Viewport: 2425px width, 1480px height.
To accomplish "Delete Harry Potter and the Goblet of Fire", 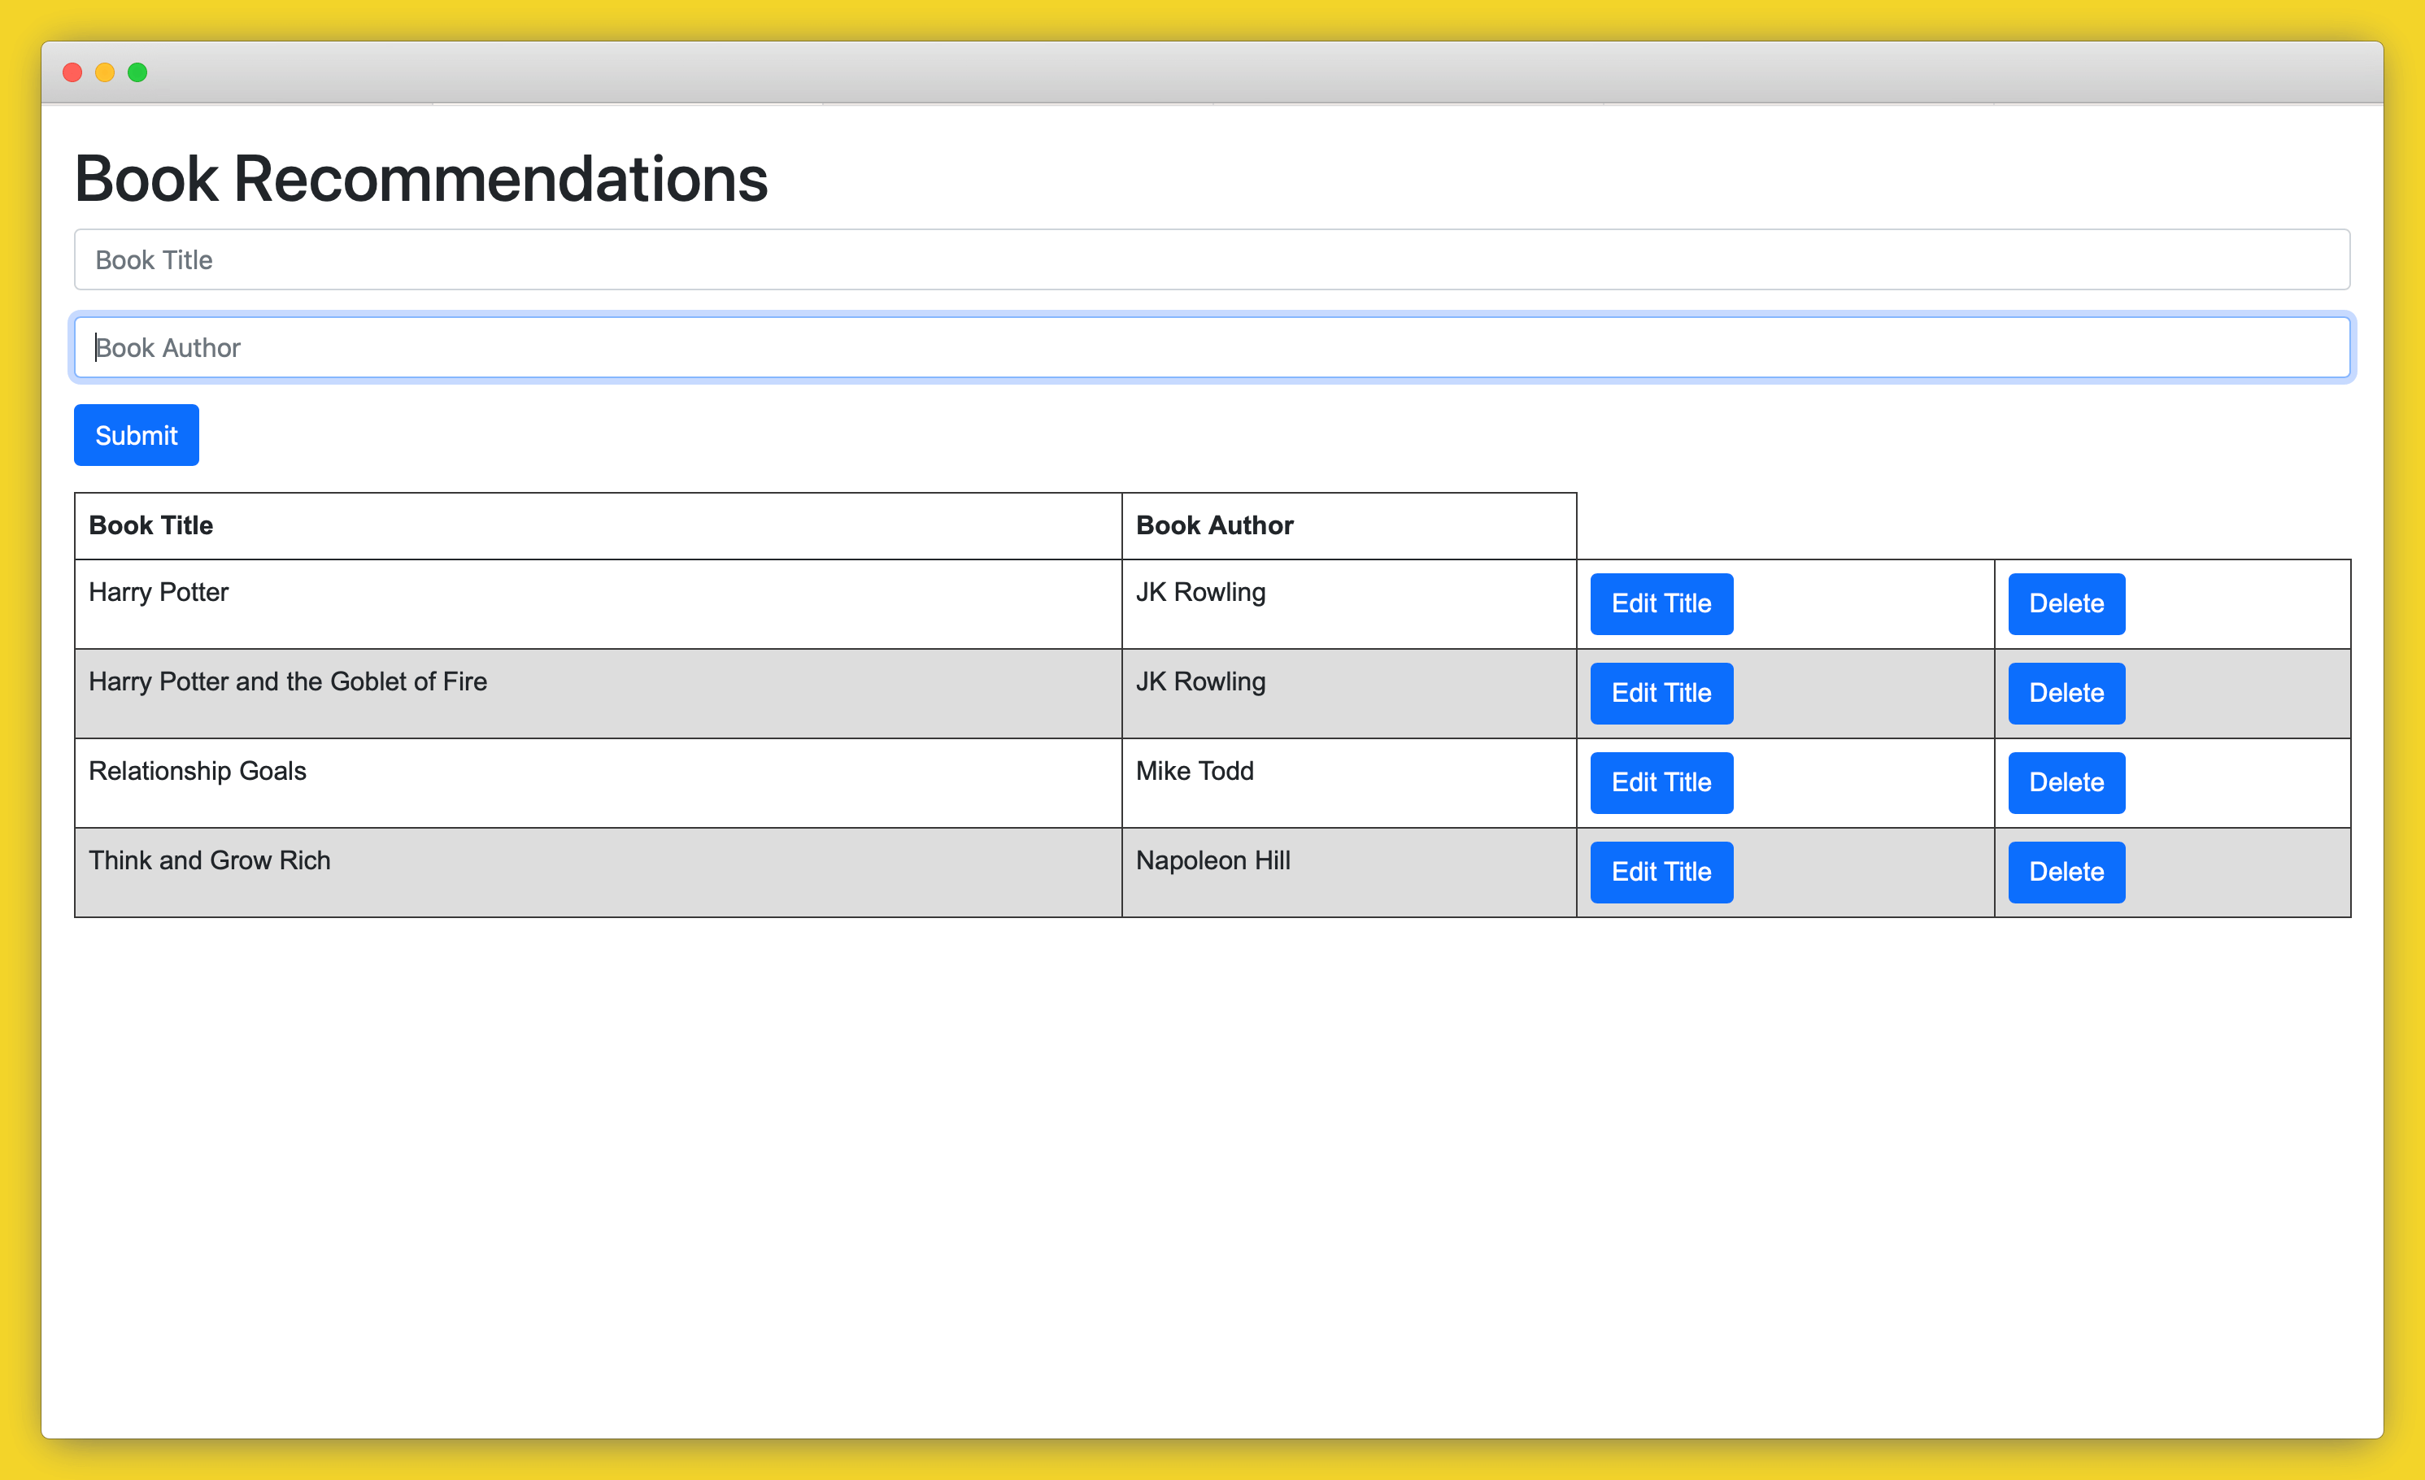I will coord(2065,693).
